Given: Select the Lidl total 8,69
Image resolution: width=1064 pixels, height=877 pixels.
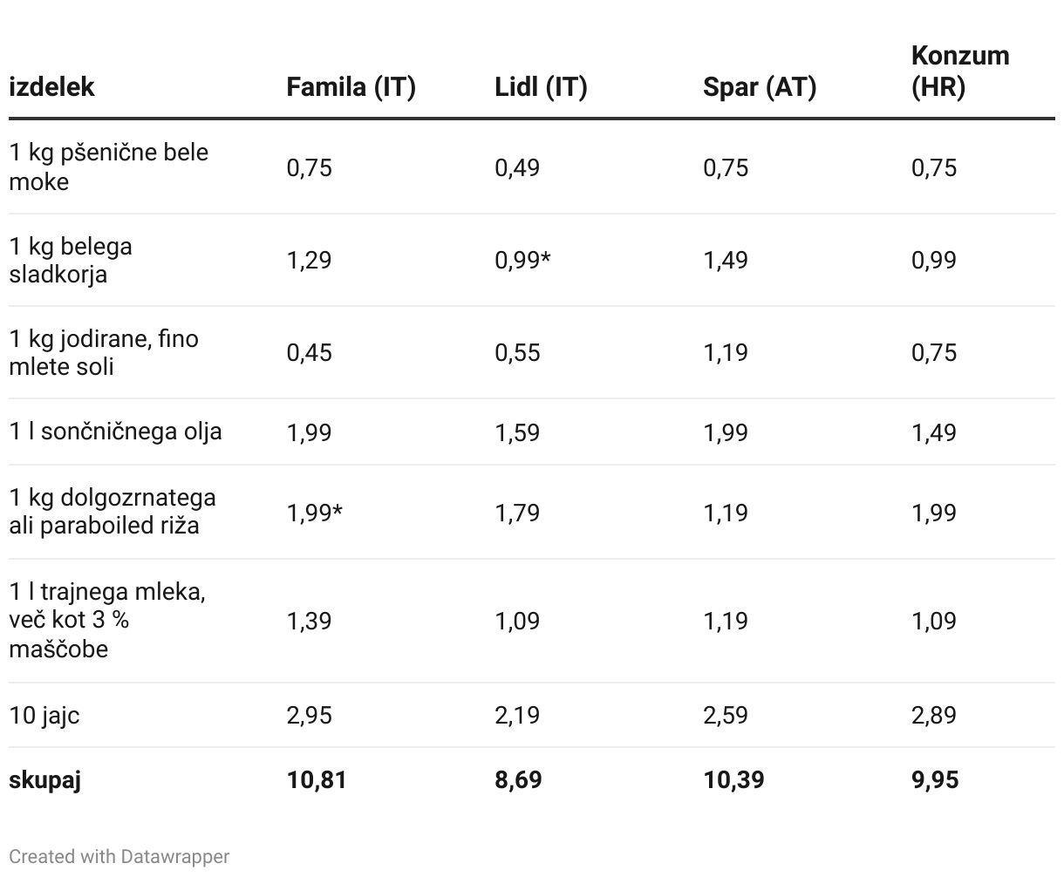Looking at the screenshot, I should coord(518,779).
